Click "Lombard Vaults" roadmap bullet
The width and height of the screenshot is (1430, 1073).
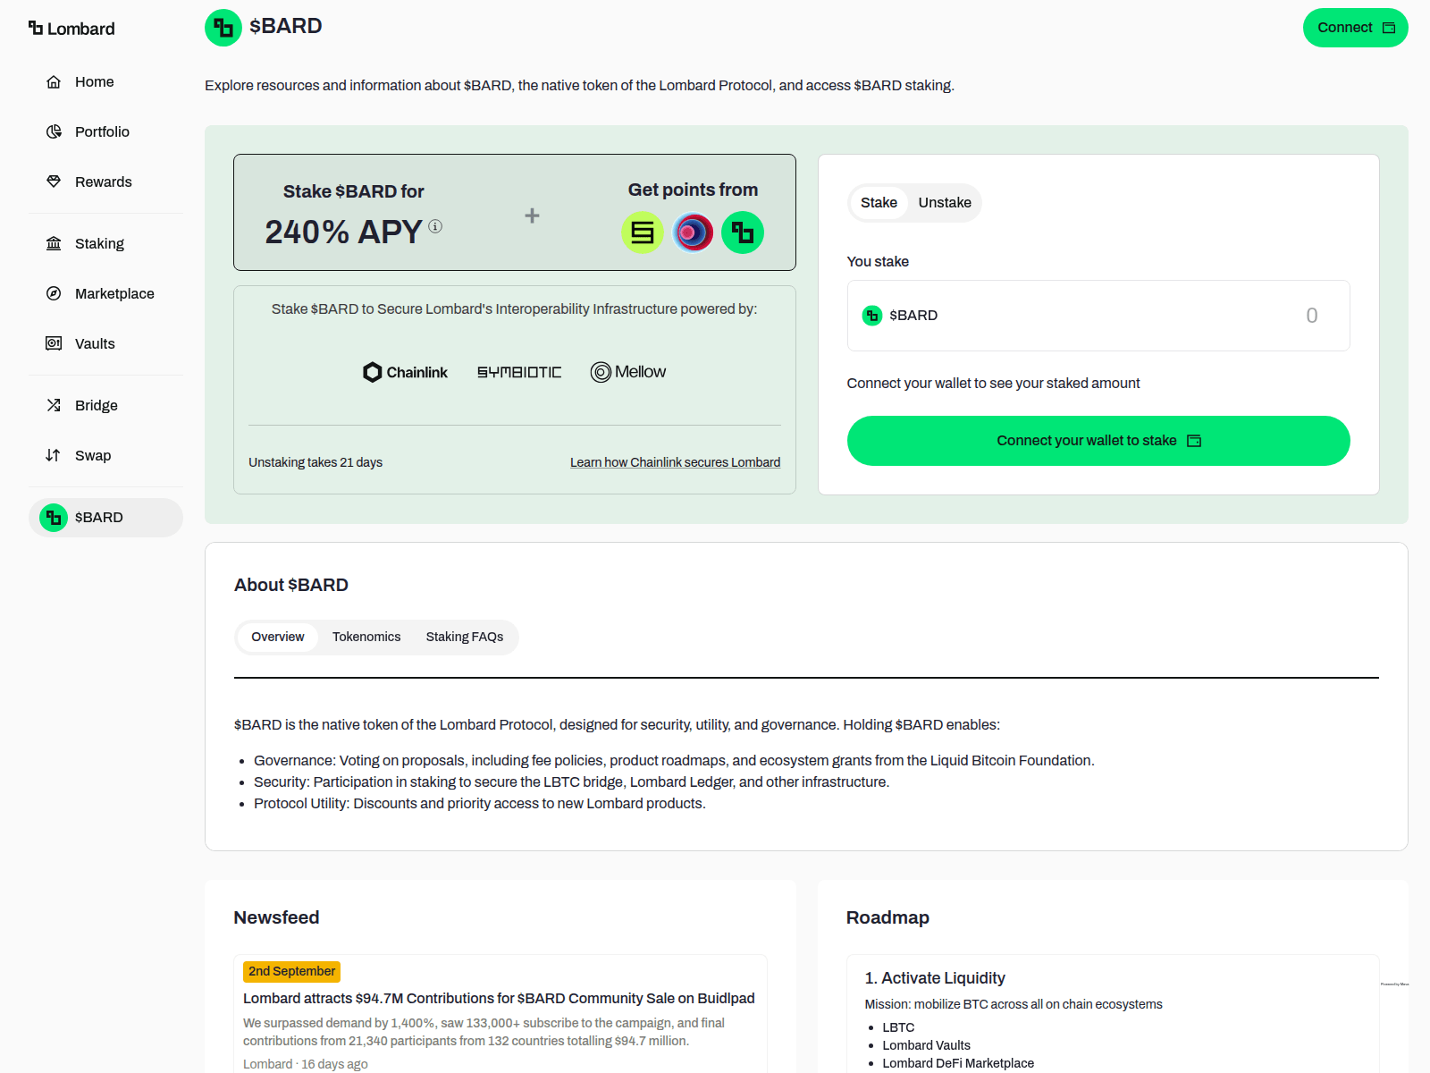(926, 1045)
